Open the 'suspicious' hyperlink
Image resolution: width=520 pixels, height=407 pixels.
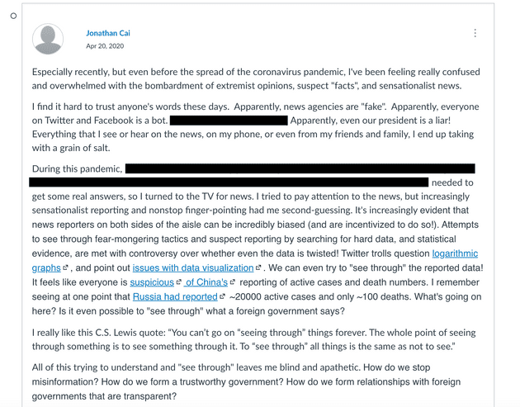(151, 282)
